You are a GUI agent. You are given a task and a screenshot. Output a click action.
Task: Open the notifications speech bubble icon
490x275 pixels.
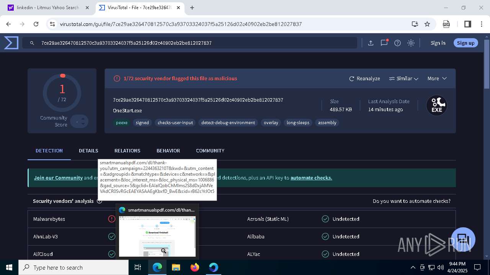click(x=384, y=43)
